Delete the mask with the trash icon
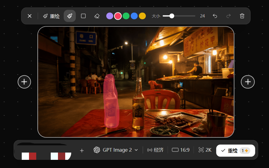 click(x=242, y=16)
